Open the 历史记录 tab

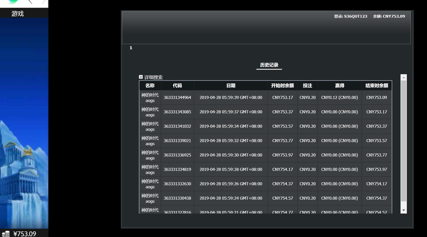click(269, 65)
